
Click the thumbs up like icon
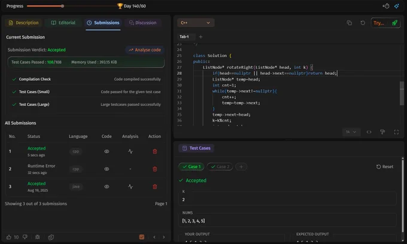9,237
